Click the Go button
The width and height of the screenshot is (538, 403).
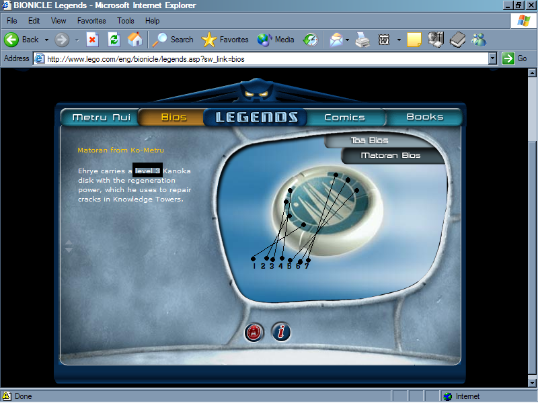[514, 58]
